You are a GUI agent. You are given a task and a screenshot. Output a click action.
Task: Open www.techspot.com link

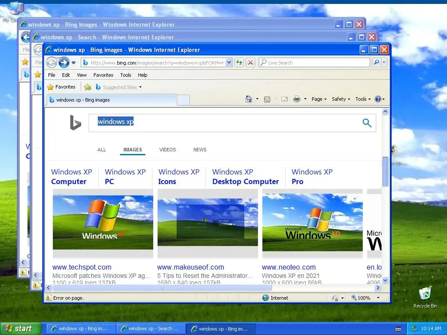tap(82, 267)
